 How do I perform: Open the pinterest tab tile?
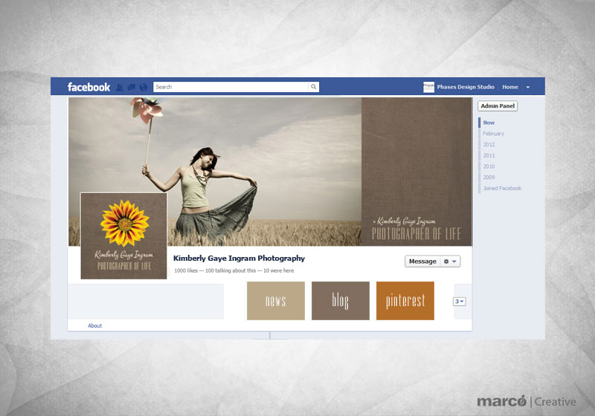405,301
